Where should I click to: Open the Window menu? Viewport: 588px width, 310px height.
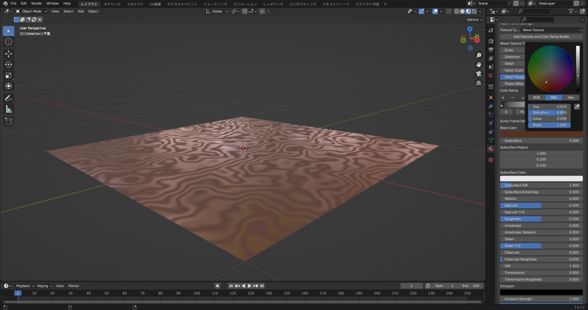click(x=52, y=3)
